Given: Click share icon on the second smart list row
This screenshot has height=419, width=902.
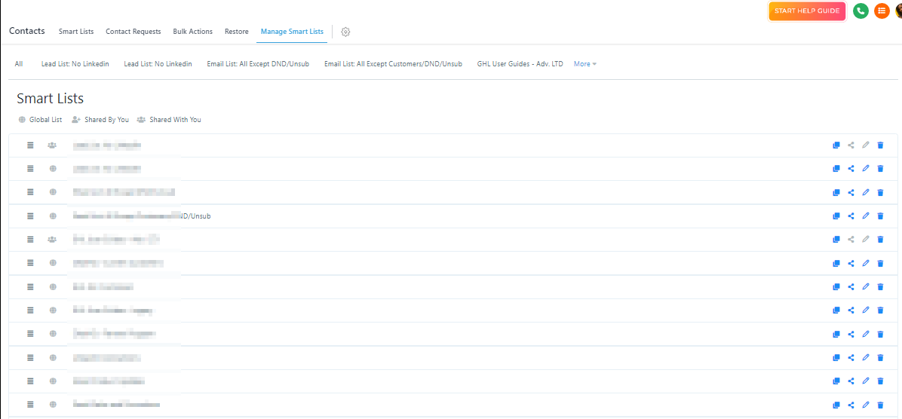Looking at the screenshot, I should [851, 169].
